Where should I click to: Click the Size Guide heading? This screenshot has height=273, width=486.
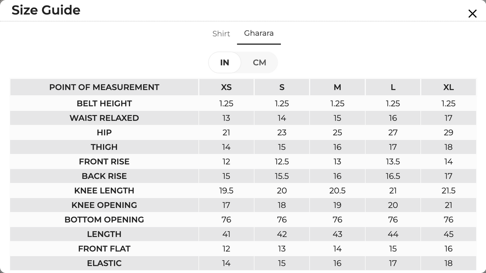pos(46,10)
